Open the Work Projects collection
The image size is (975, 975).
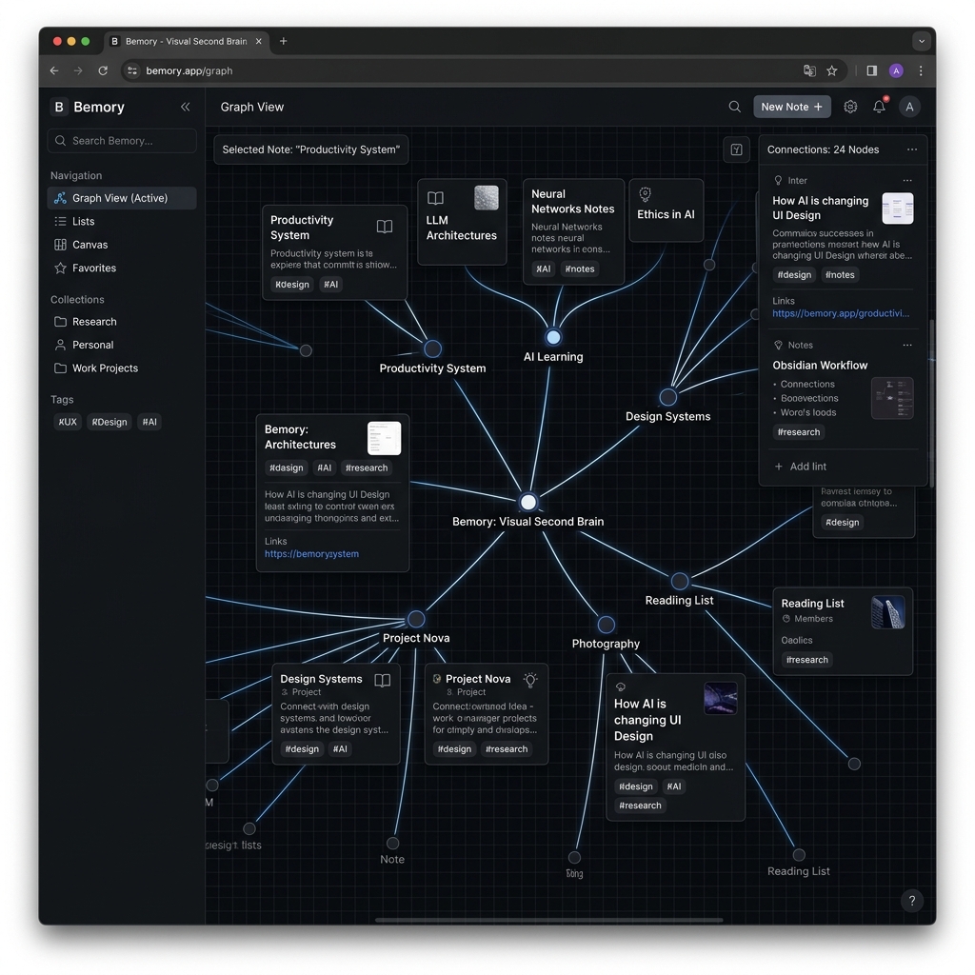[122, 368]
